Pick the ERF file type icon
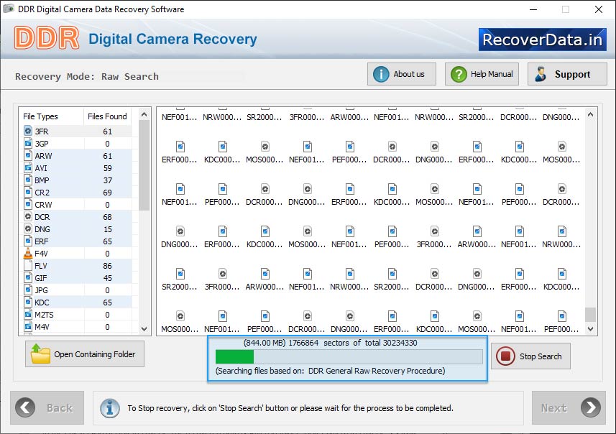The image size is (616, 434). point(28,241)
